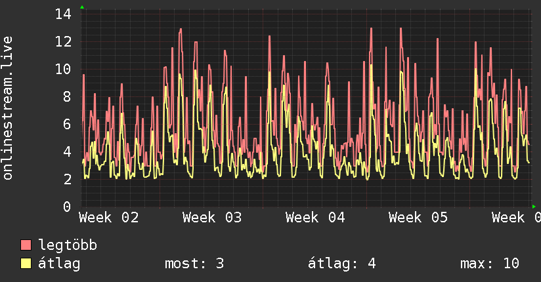The image size is (541, 282).
Task: Click the onlinestream.live vertical axis title
Action: [x=8, y=108]
